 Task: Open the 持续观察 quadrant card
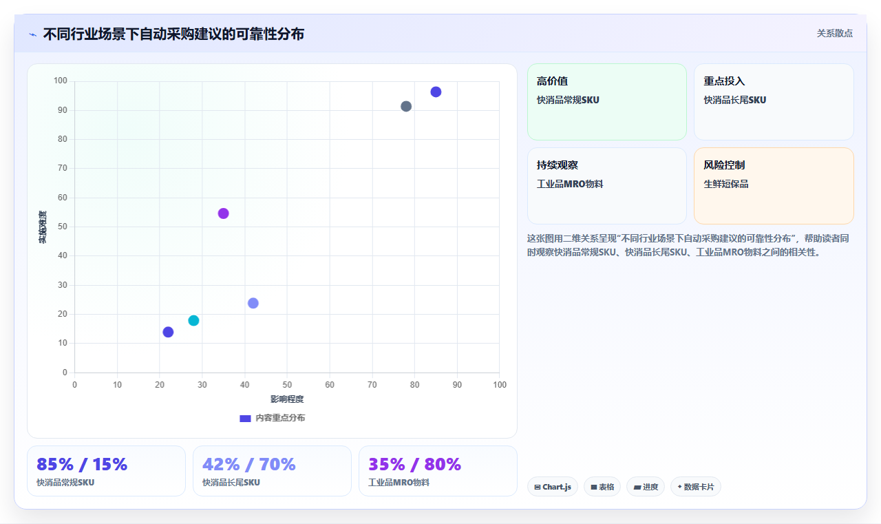(x=607, y=186)
